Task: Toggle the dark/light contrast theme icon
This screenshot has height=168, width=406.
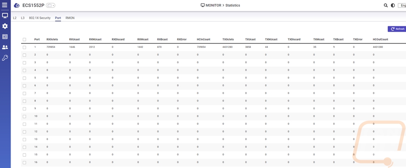Action: coord(393,5)
